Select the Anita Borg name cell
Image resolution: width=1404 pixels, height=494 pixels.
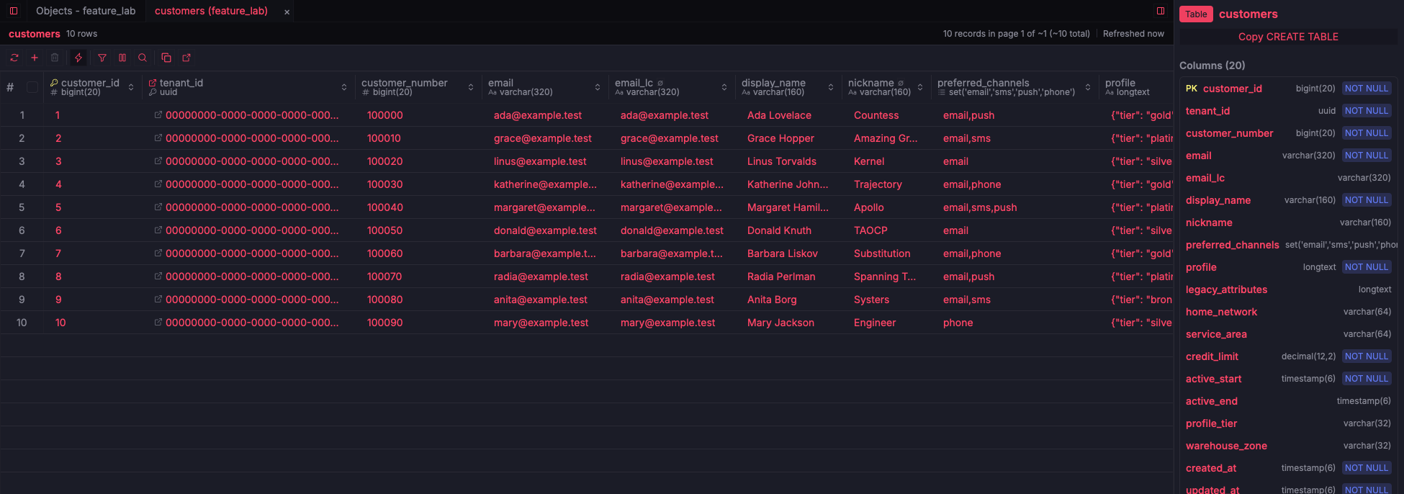788,300
